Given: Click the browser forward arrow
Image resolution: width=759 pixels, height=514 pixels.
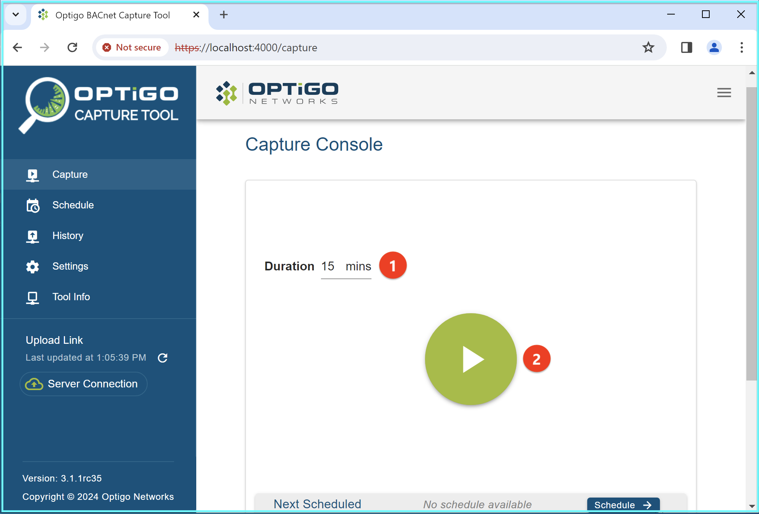Looking at the screenshot, I should coord(45,47).
